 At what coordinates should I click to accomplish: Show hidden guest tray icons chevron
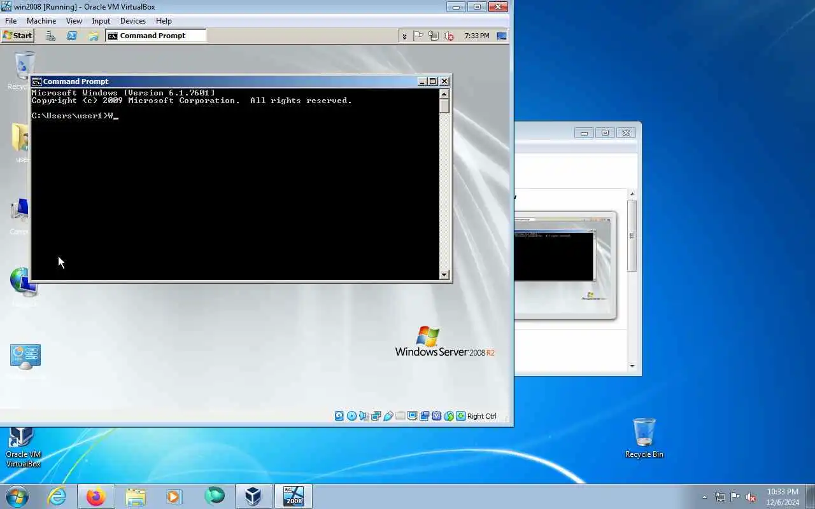point(404,36)
